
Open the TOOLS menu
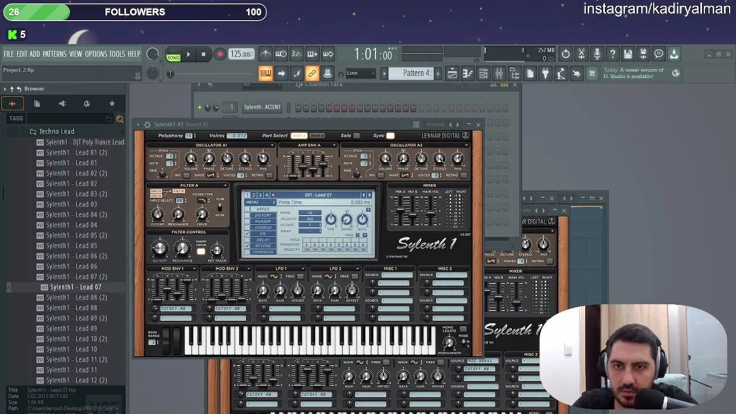point(117,54)
